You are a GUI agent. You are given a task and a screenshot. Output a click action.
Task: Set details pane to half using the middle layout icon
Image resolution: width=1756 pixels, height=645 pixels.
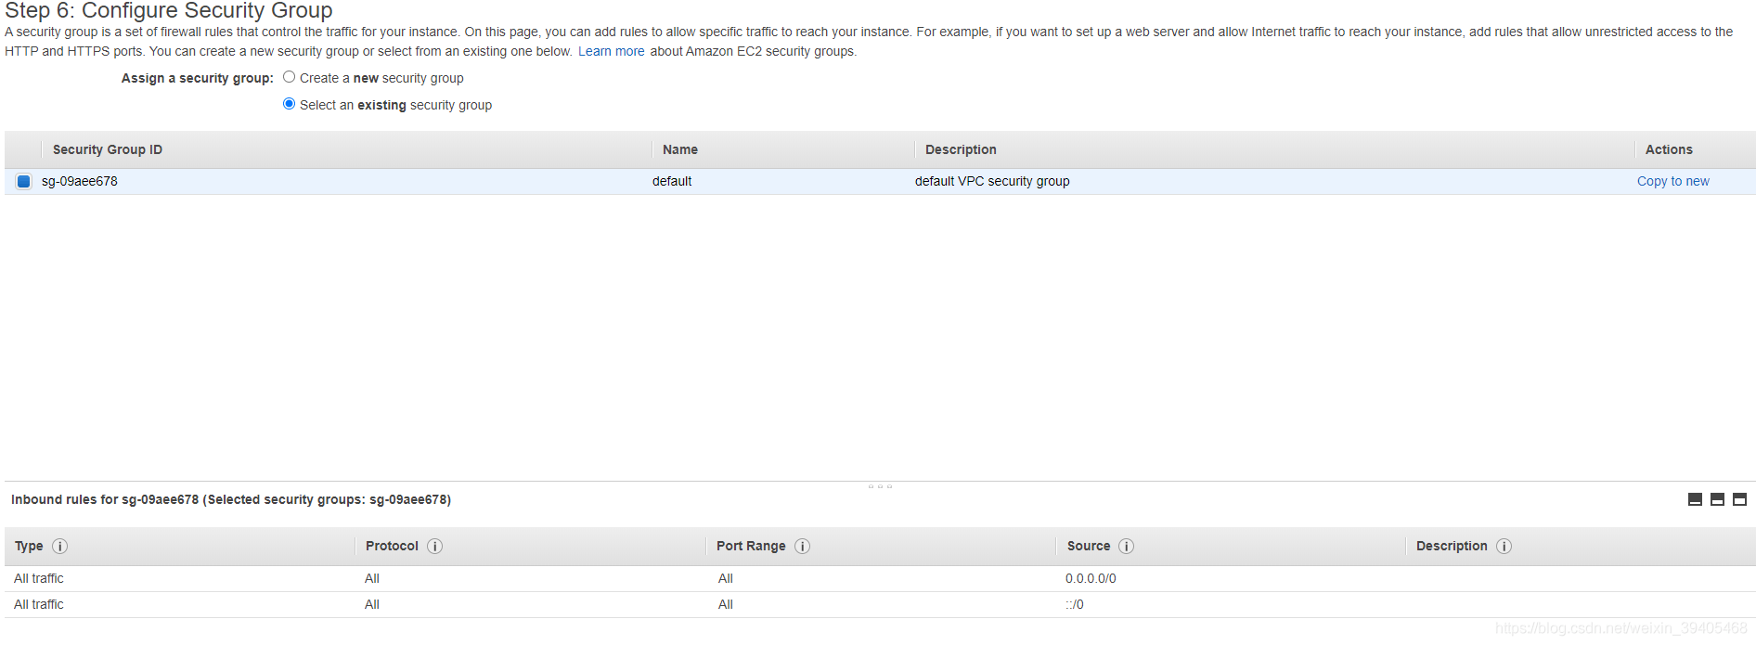pos(1717,499)
